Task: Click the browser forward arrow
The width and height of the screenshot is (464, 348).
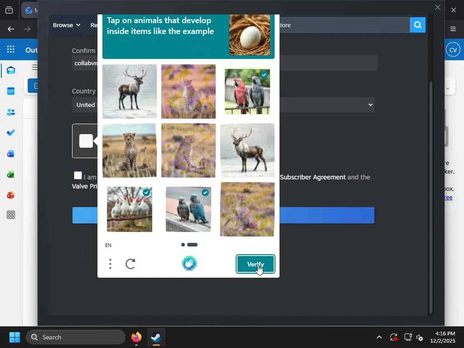Action: 27,29
